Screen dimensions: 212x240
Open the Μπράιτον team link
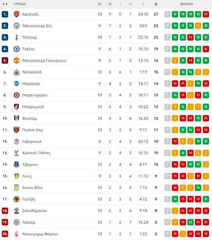click(x=31, y=84)
